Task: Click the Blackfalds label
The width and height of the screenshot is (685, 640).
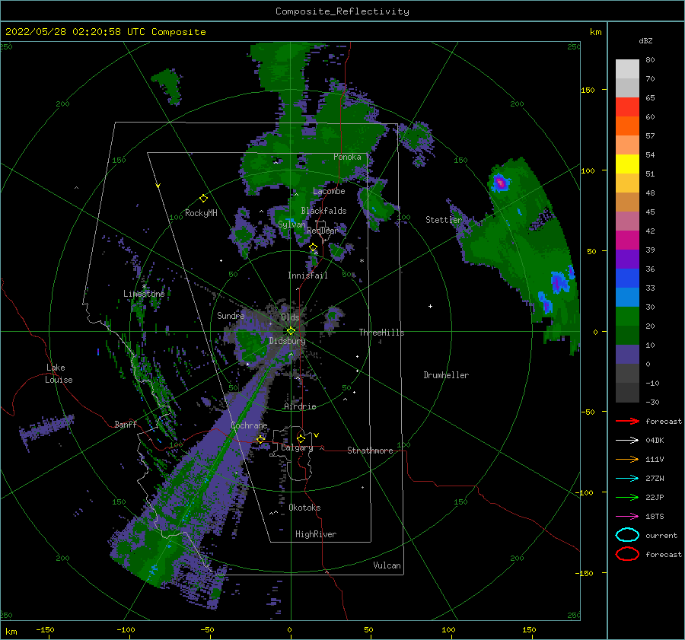Action: click(x=323, y=211)
